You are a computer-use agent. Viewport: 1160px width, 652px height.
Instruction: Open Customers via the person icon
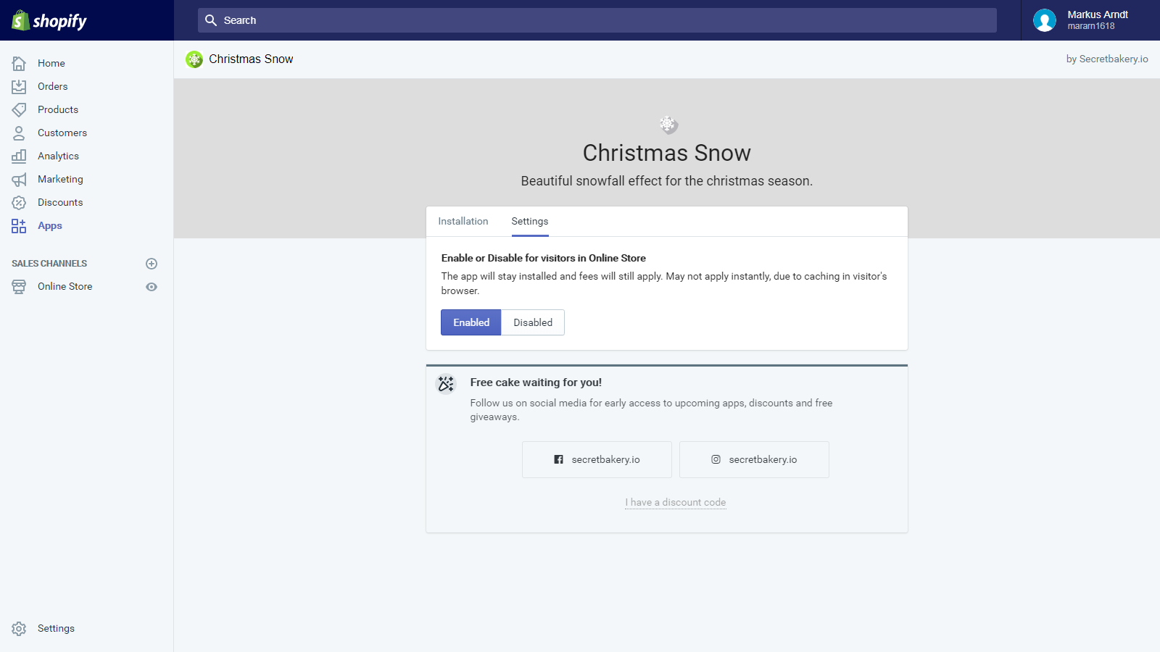point(19,133)
